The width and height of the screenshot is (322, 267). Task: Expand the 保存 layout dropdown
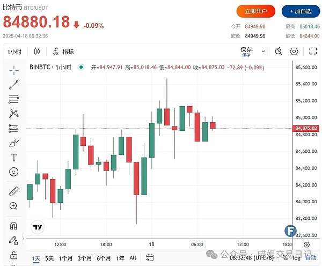[262, 51]
